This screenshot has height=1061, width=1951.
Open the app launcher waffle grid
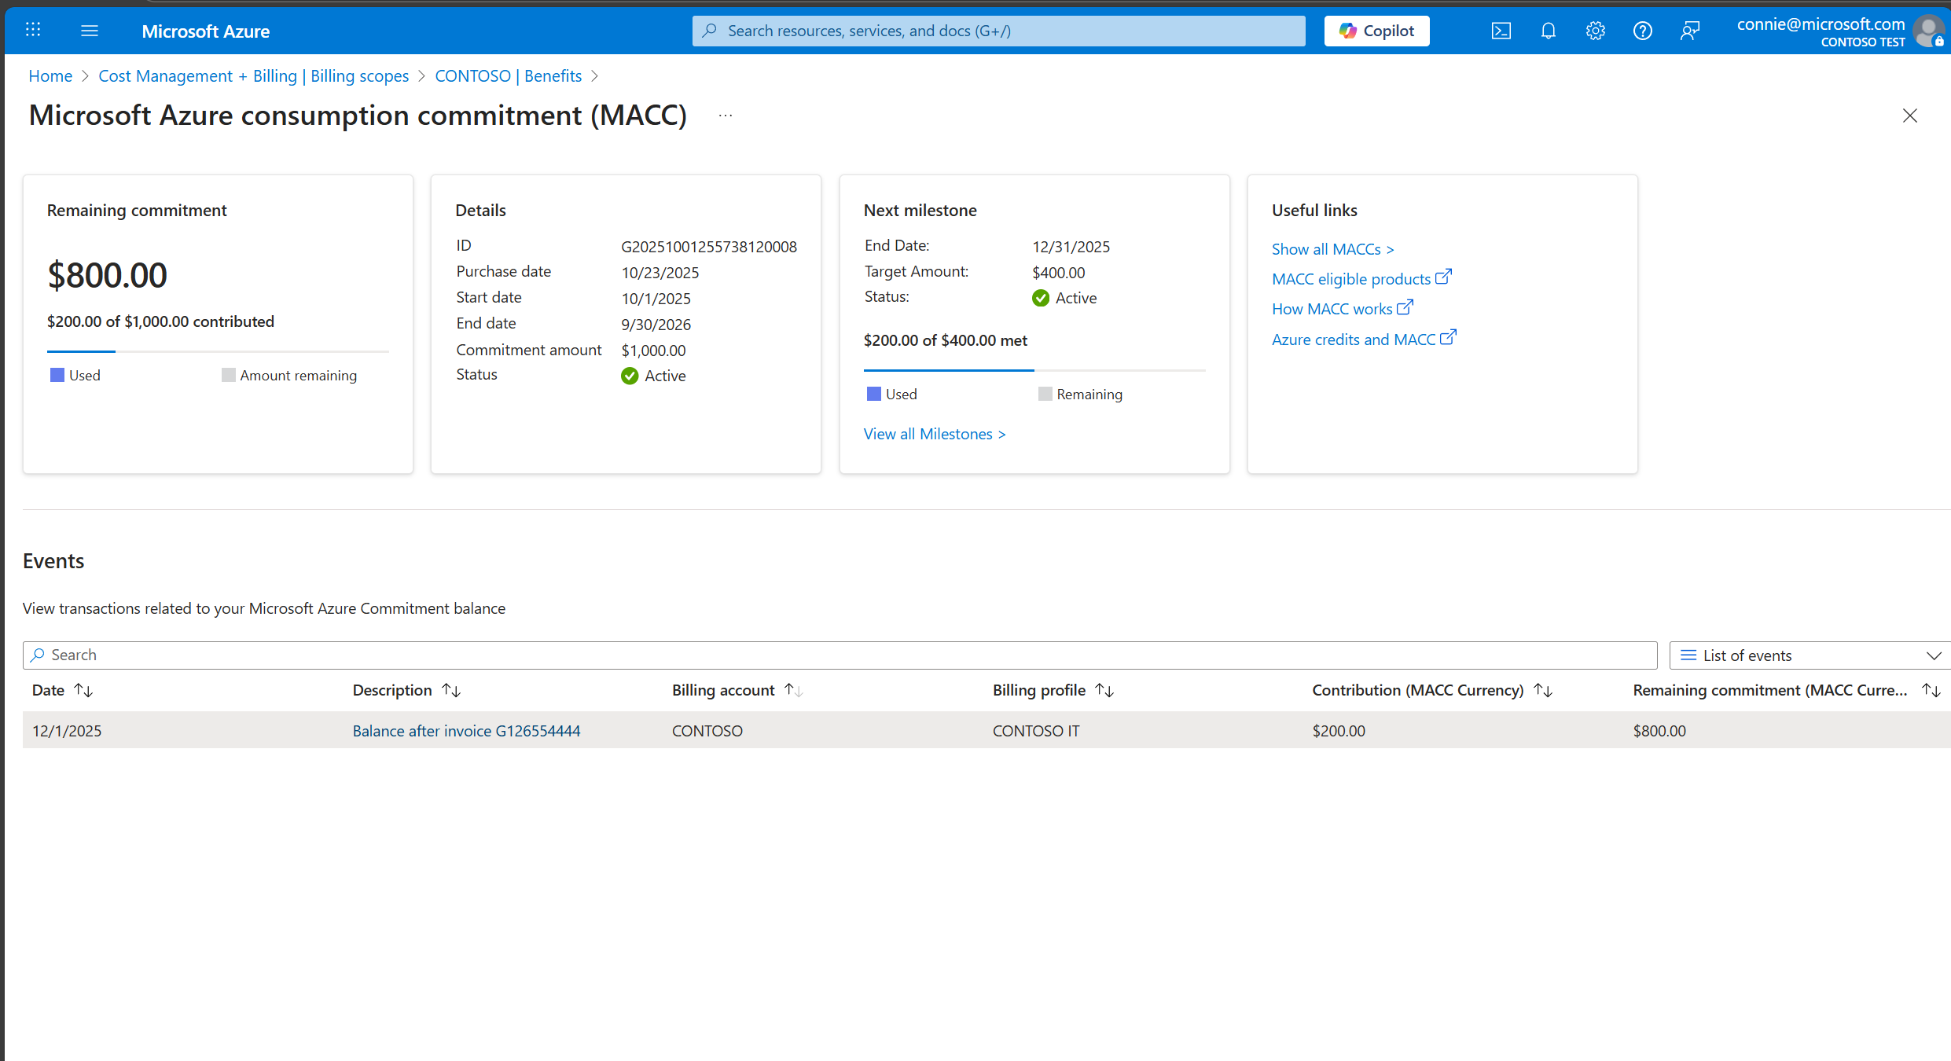click(33, 30)
